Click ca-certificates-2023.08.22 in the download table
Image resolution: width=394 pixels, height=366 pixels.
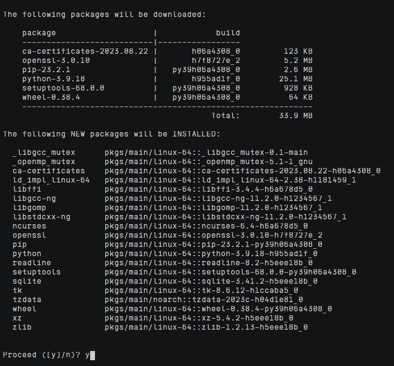[x=85, y=51]
